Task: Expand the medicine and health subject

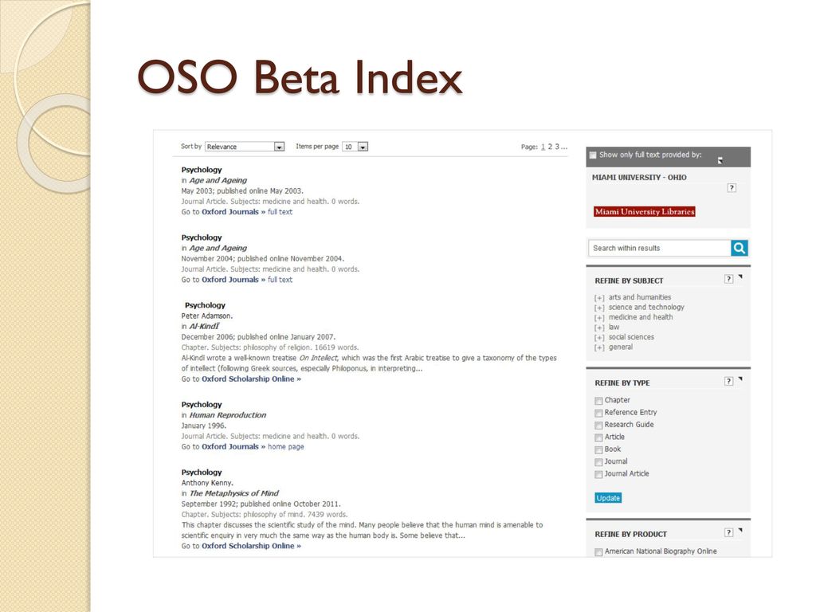Action: click(x=599, y=318)
